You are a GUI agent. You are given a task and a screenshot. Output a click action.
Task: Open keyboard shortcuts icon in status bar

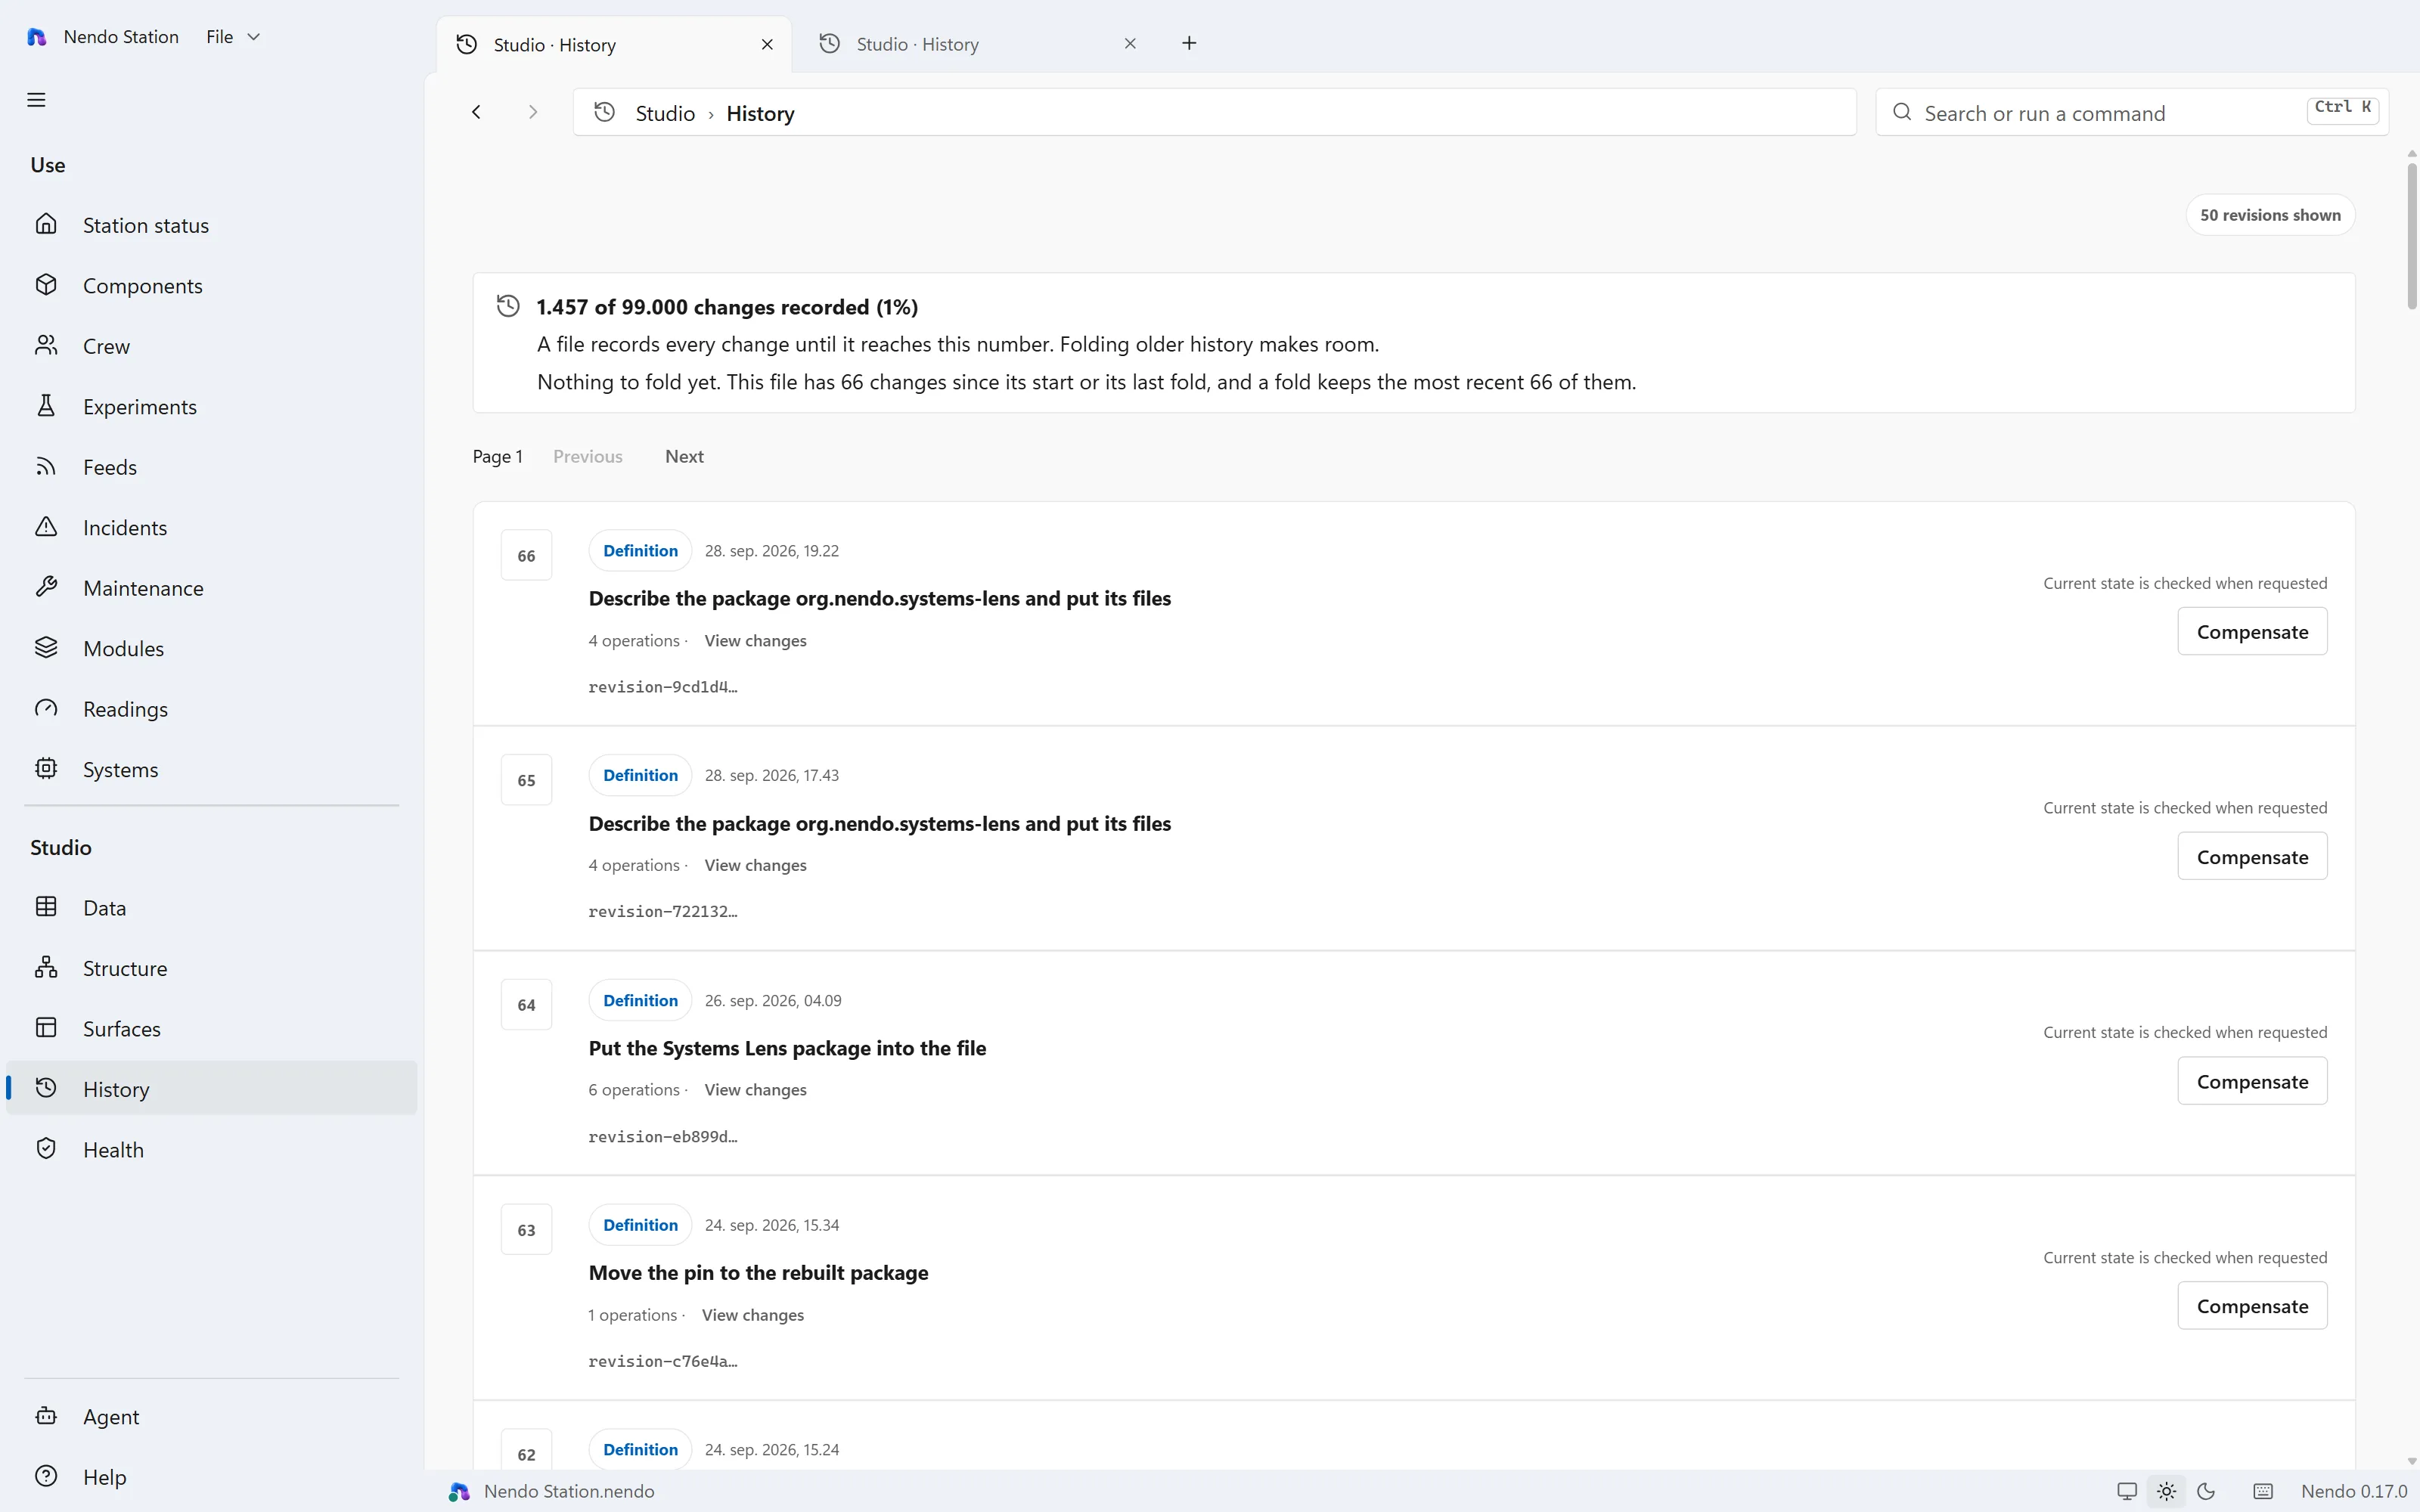pos(2263,1491)
